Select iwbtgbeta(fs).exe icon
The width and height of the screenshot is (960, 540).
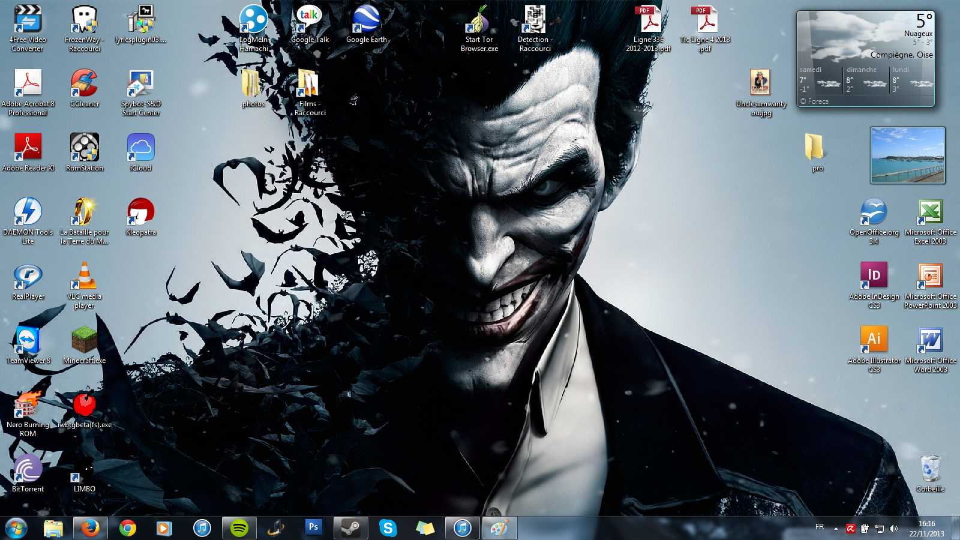(x=85, y=409)
